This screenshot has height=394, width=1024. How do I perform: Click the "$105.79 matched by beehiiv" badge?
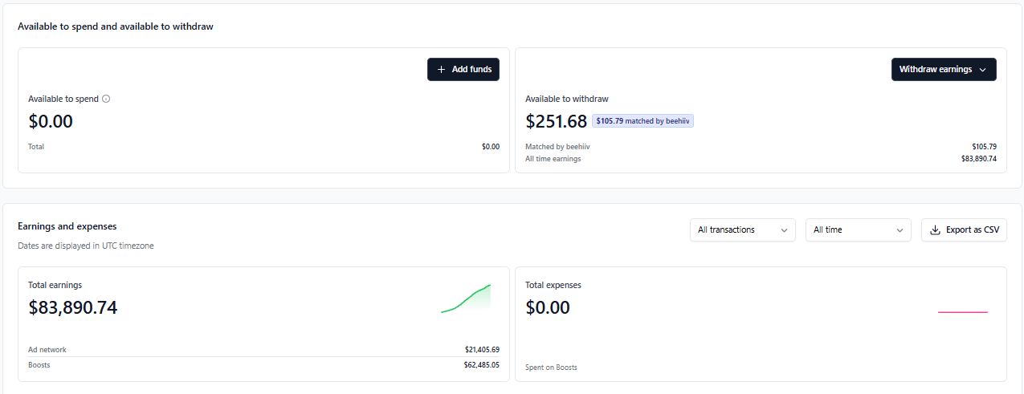coord(643,121)
